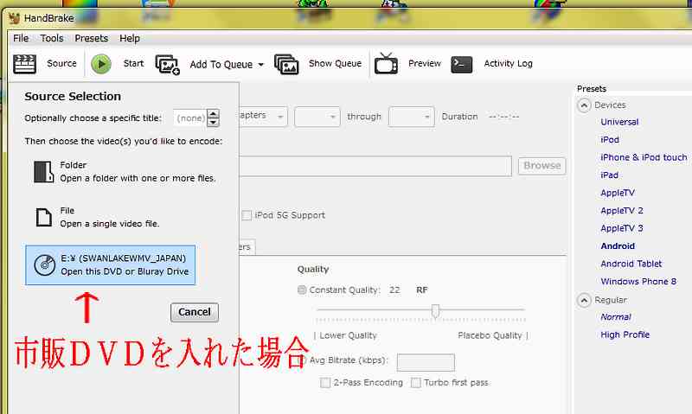Click the specific title (none) field

[190, 118]
